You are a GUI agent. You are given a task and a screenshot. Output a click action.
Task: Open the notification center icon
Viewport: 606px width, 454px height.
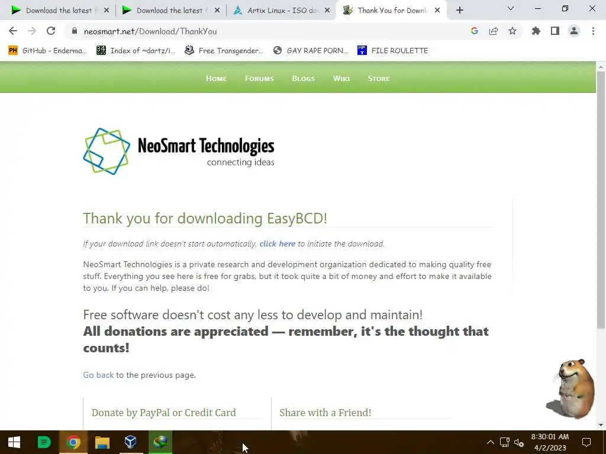pos(586,442)
